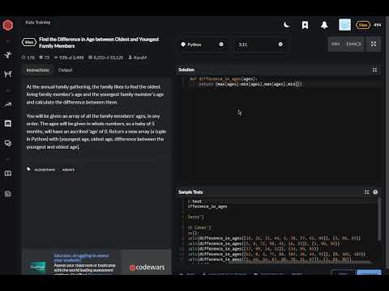Open the Sample Tests help icon
Screen dimensions: 389x291
coord(375,192)
